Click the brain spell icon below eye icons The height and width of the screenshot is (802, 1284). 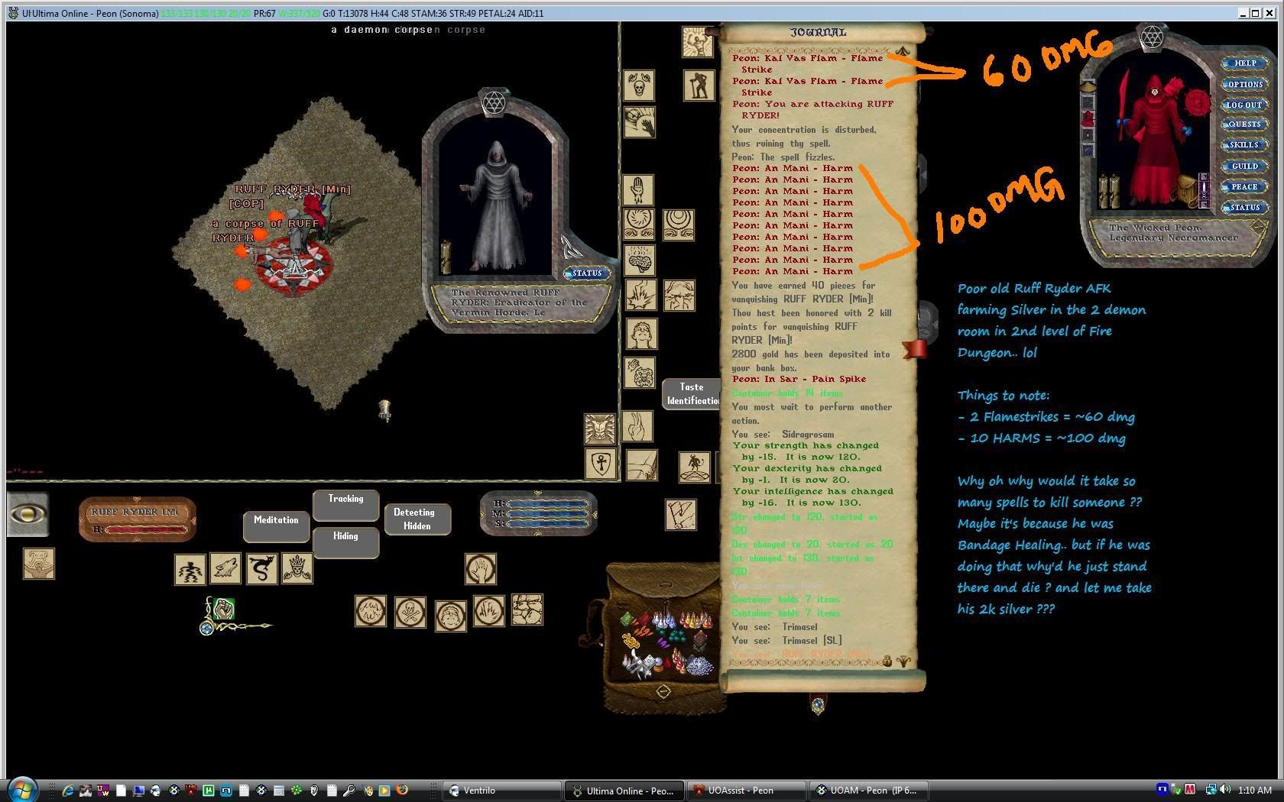coord(639,260)
